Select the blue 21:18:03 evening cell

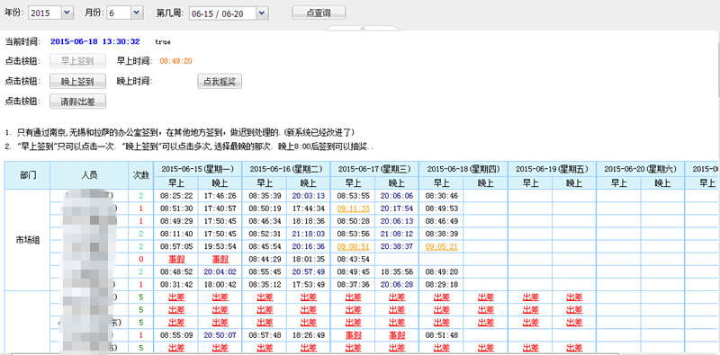tap(308, 234)
